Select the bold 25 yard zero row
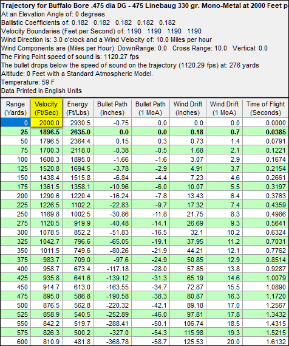 [144, 132]
